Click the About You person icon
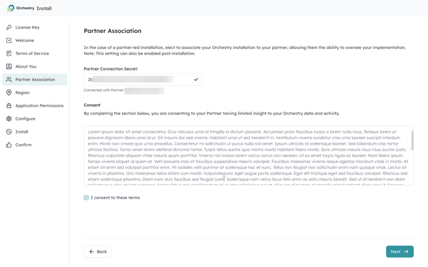 click(9, 66)
